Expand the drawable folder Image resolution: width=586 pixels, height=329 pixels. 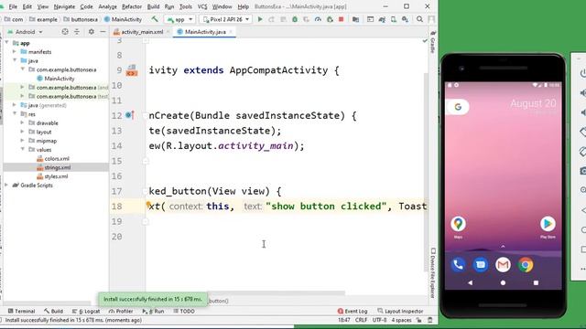22,122
